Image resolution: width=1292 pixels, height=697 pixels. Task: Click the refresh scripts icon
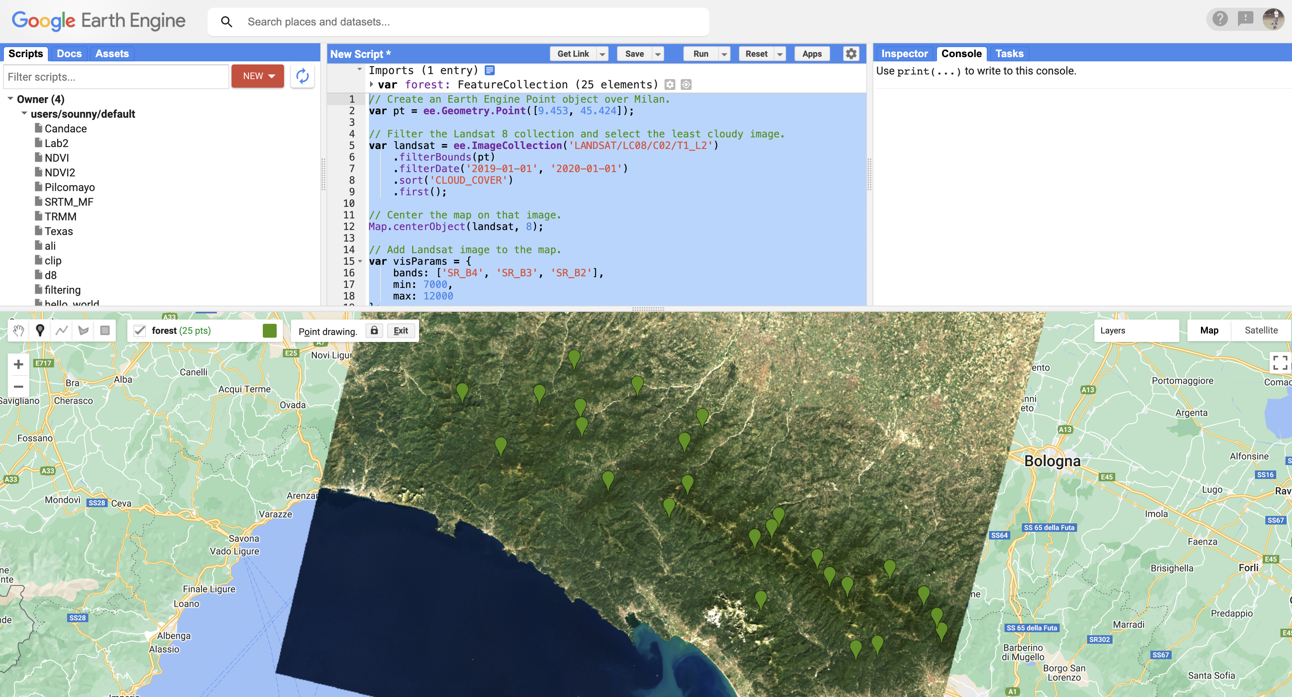point(303,76)
